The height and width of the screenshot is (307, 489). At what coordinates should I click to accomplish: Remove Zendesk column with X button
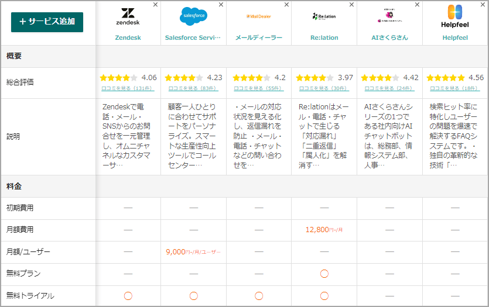click(x=155, y=5)
